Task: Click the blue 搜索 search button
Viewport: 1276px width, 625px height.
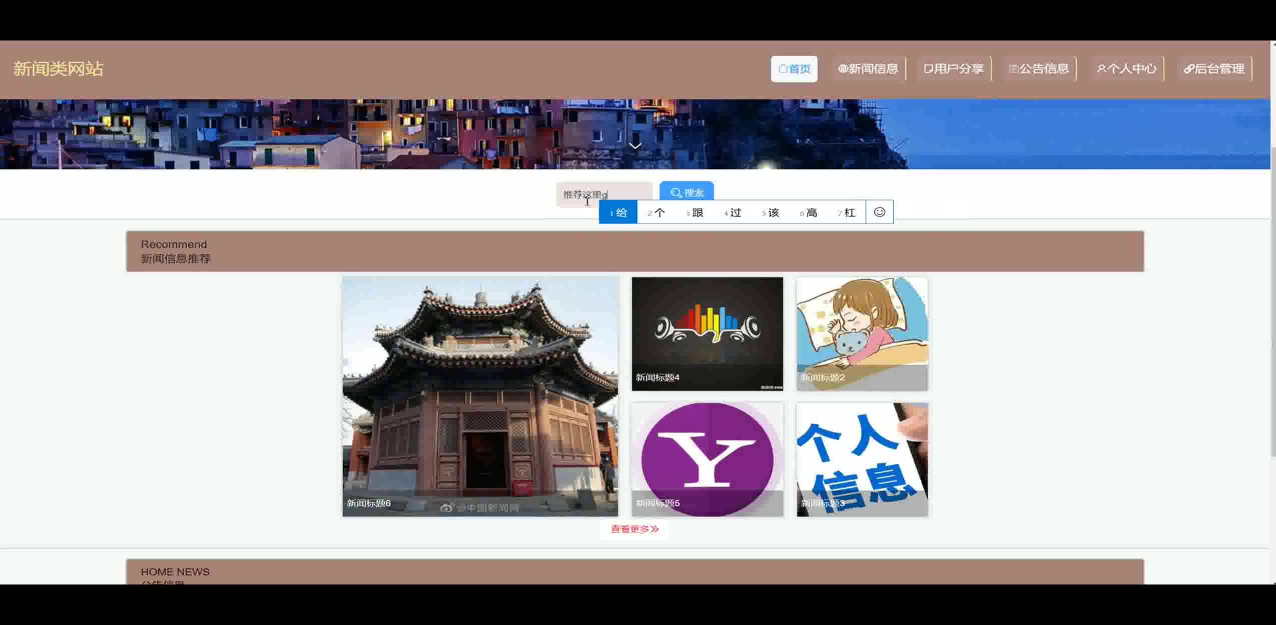Action: pyautogui.click(x=687, y=192)
